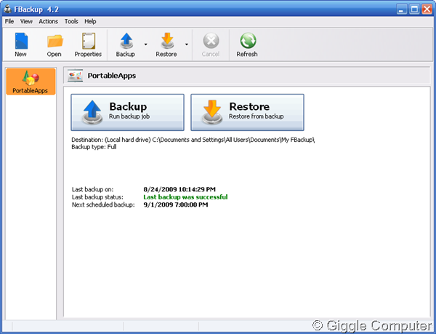This screenshot has height=334, width=436.
Task: Click the PortableApps header panel icon
Action: click(75, 76)
